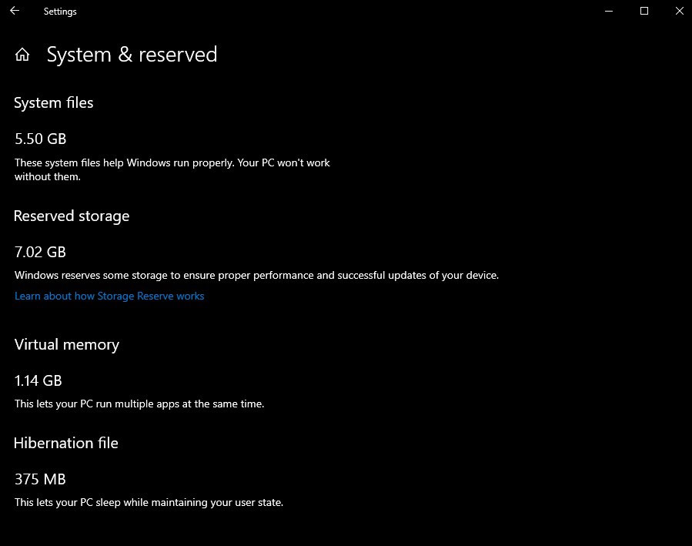This screenshot has height=546, width=692.
Task: Click the back arrow to return
Action: coord(14,11)
